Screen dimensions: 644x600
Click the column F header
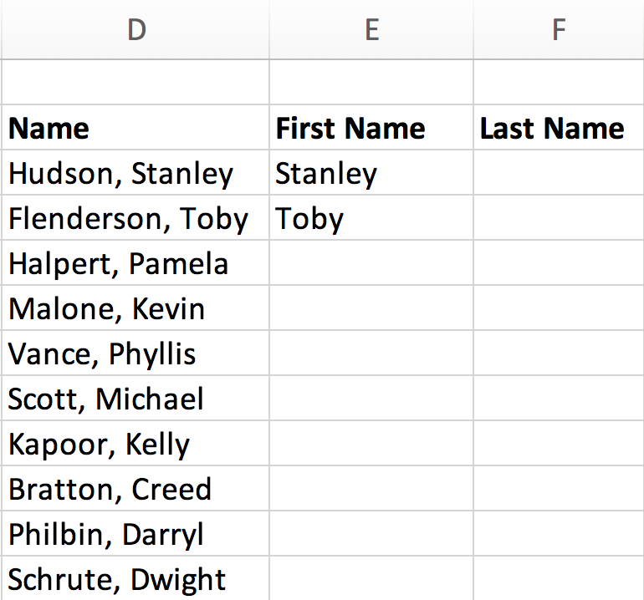pos(558,30)
